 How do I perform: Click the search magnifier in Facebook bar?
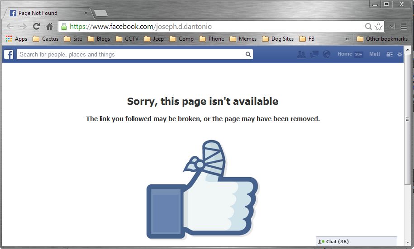(248, 54)
